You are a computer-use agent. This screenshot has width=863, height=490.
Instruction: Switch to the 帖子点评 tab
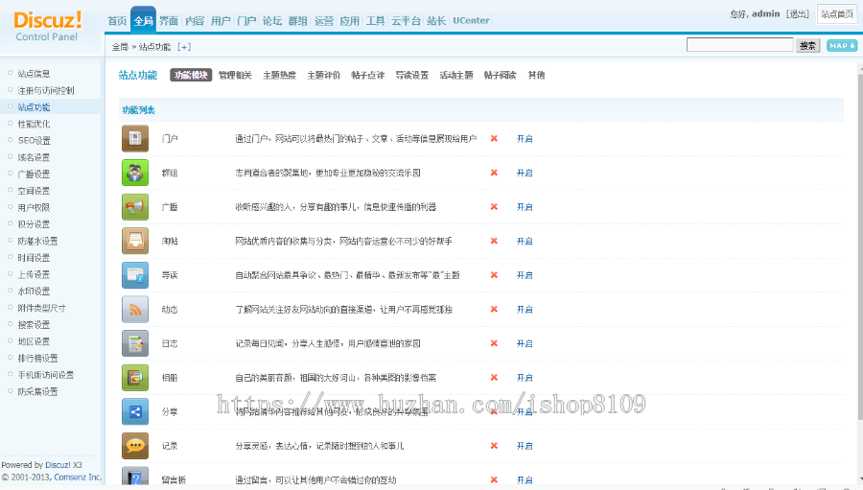point(367,75)
